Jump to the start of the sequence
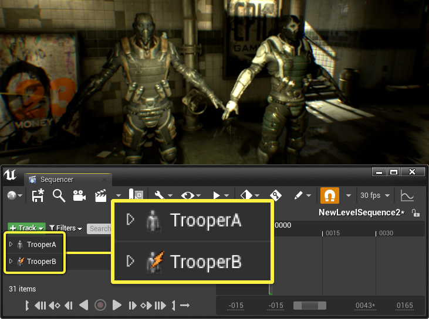This screenshot has height=319, width=429. (x=40, y=306)
